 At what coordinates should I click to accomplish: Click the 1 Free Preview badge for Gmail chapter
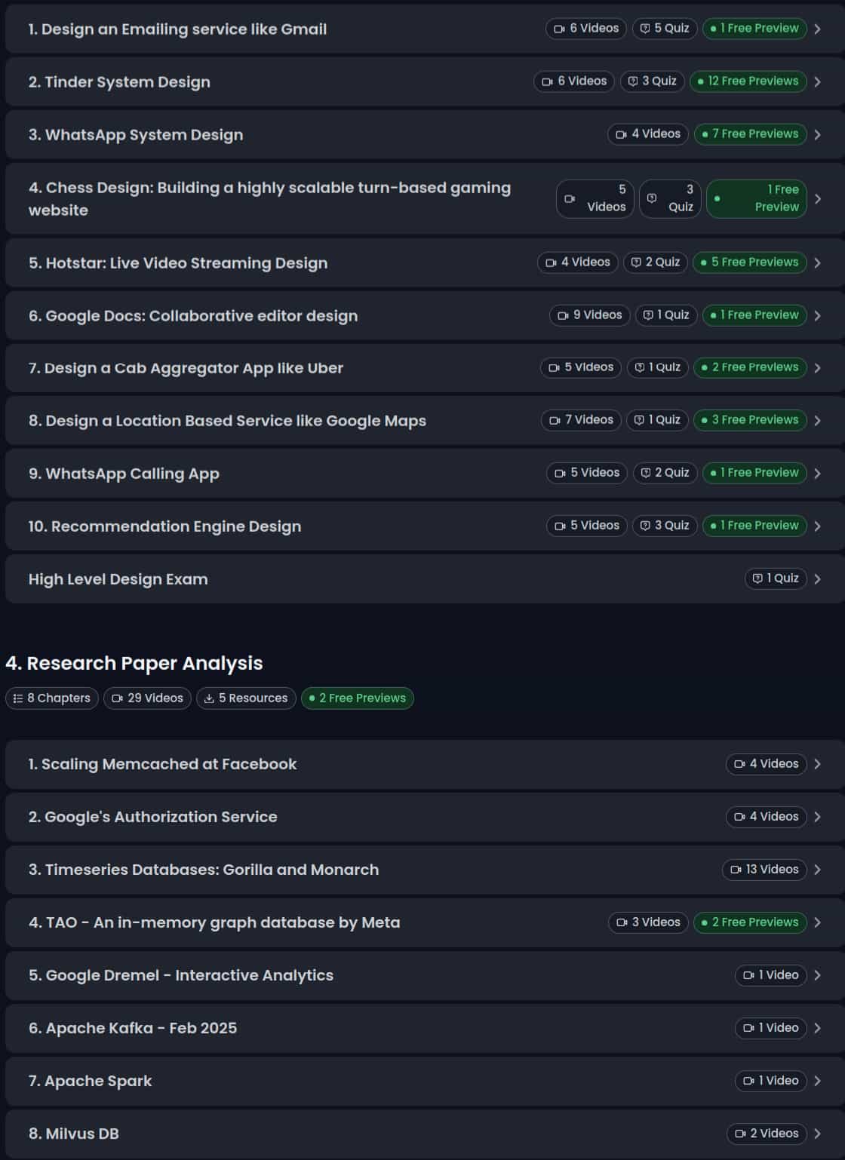(754, 29)
